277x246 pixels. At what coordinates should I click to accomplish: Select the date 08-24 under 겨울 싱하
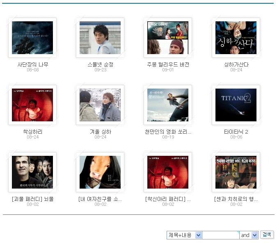tap(101, 137)
